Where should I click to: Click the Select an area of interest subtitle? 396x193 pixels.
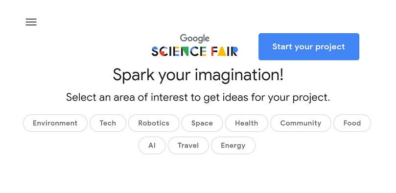point(198,97)
